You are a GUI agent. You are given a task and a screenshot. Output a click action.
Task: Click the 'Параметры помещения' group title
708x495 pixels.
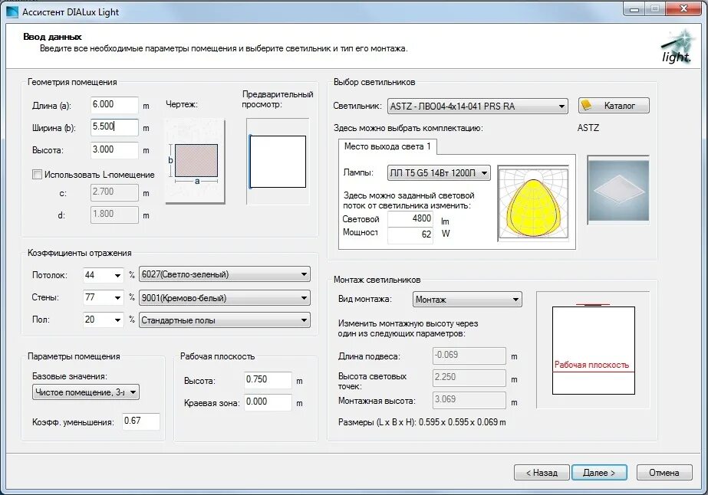[74, 356]
